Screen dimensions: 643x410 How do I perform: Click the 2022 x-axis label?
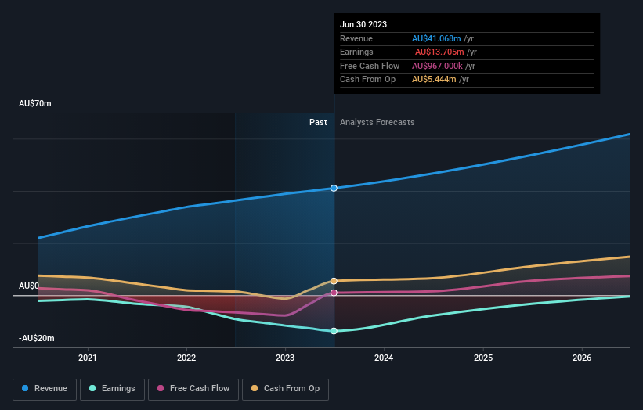pyautogui.click(x=186, y=358)
